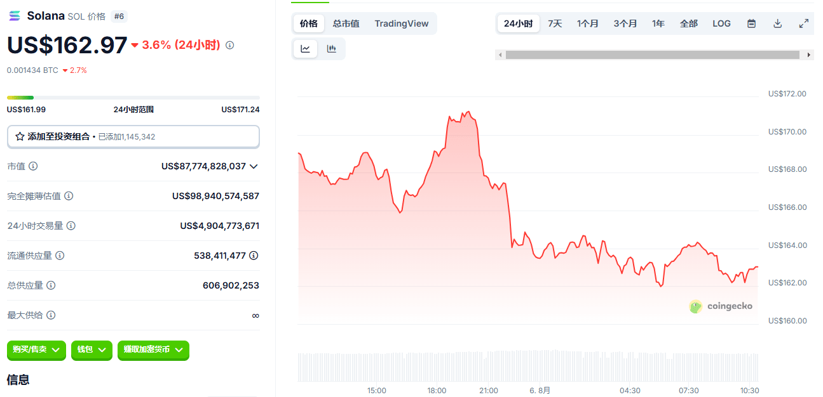823x397 pixels.
Task: Click the 24小时范围 price range bar
Action: (133, 97)
